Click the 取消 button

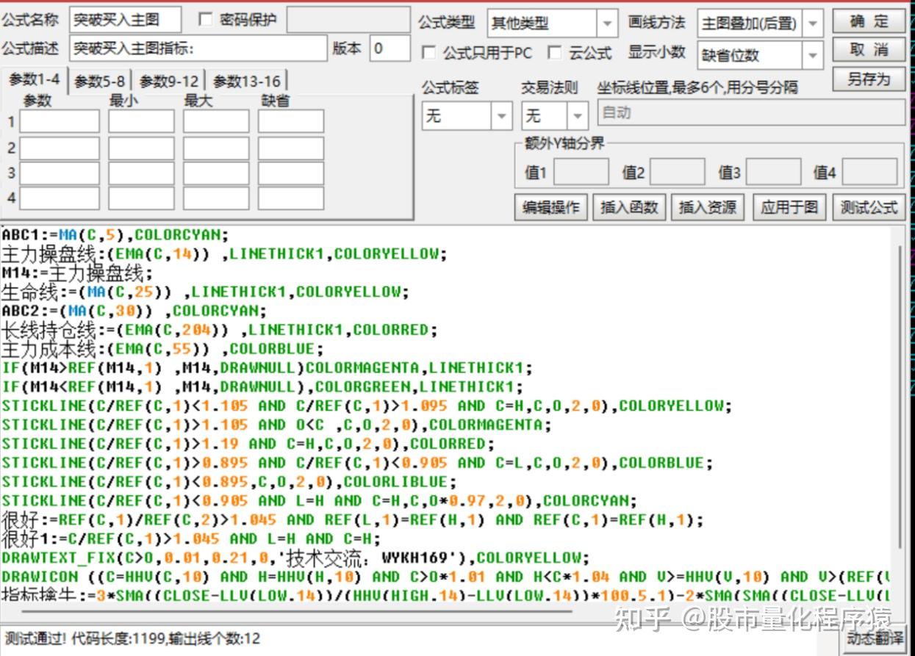869,50
